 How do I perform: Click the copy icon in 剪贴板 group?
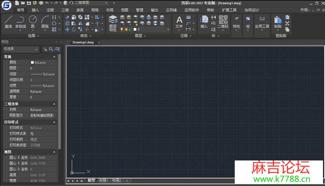287,30
